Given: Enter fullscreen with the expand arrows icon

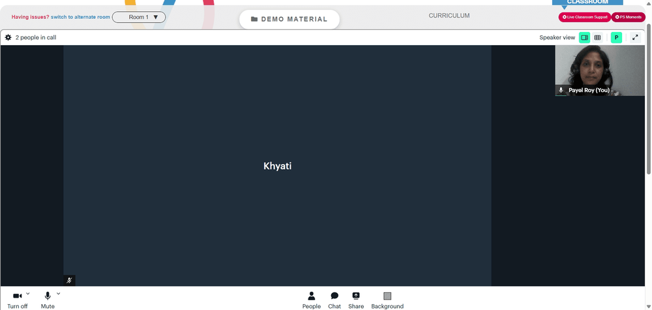Looking at the screenshot, I should [635, 37].
